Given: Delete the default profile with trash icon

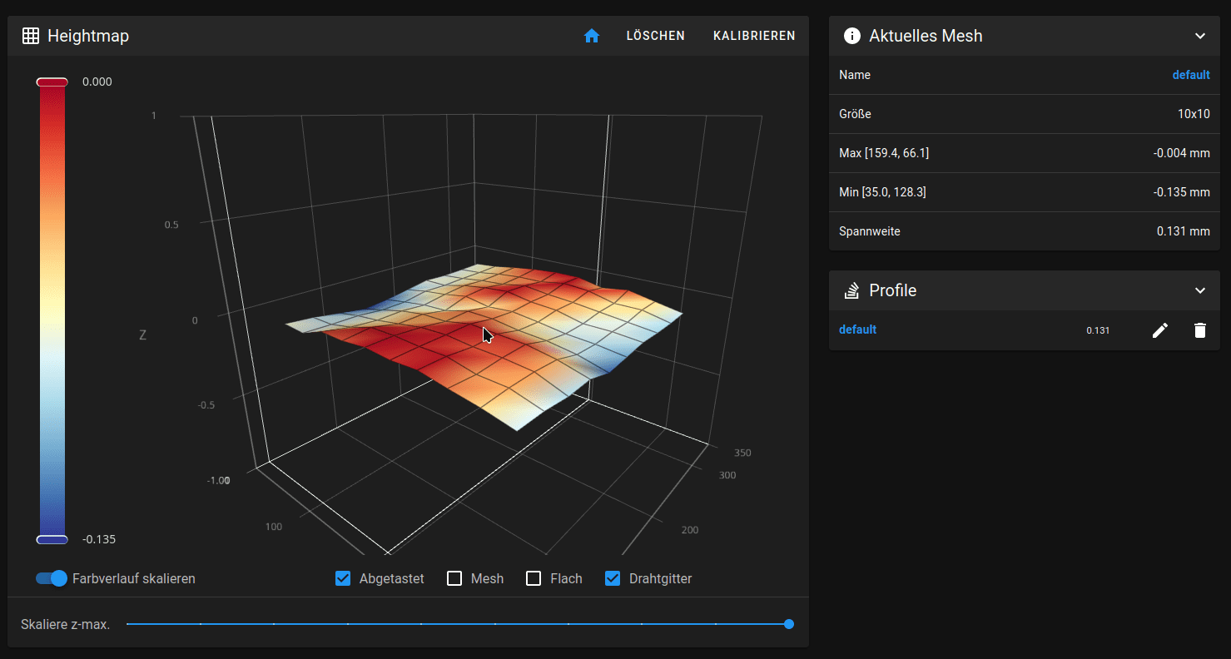Looking at the screenshot, I should tap(1199, 330).
